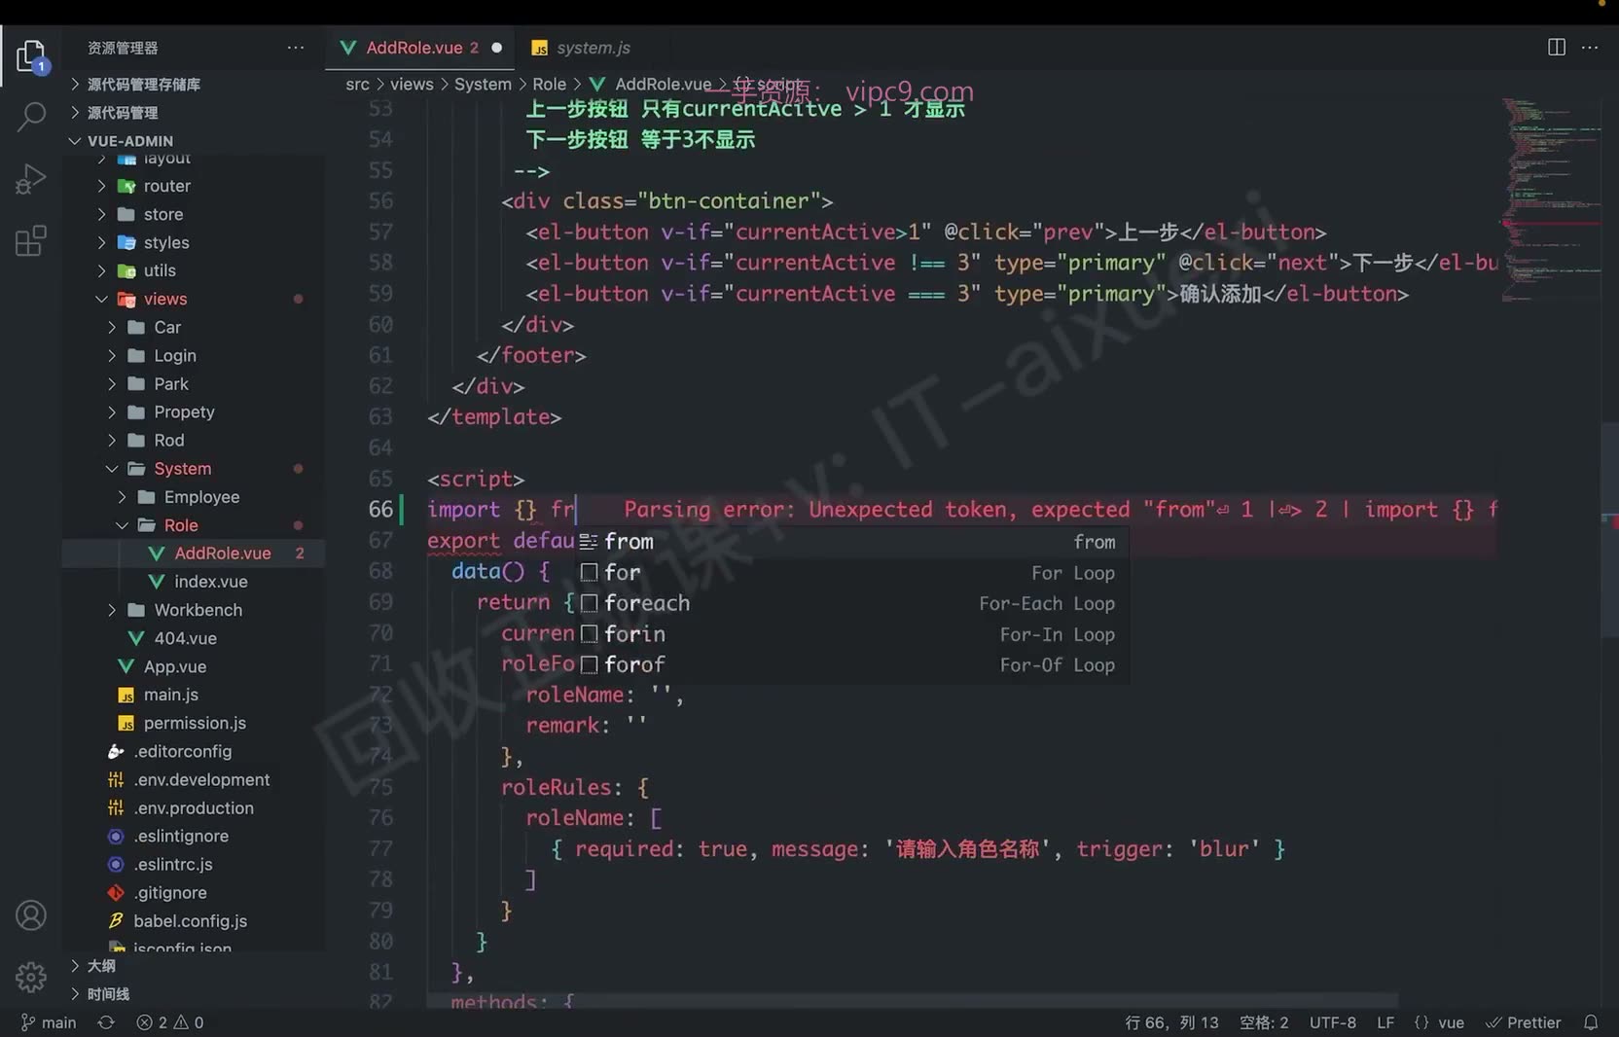The width and height of the screenshot is (1619, 1037).
Task: Expand the Employee folder
Action: click(201, 496)
